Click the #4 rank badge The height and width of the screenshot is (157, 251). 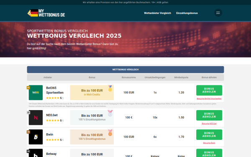(28, 152)
